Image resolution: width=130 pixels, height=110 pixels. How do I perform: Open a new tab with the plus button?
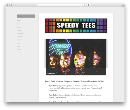(123, 6)
